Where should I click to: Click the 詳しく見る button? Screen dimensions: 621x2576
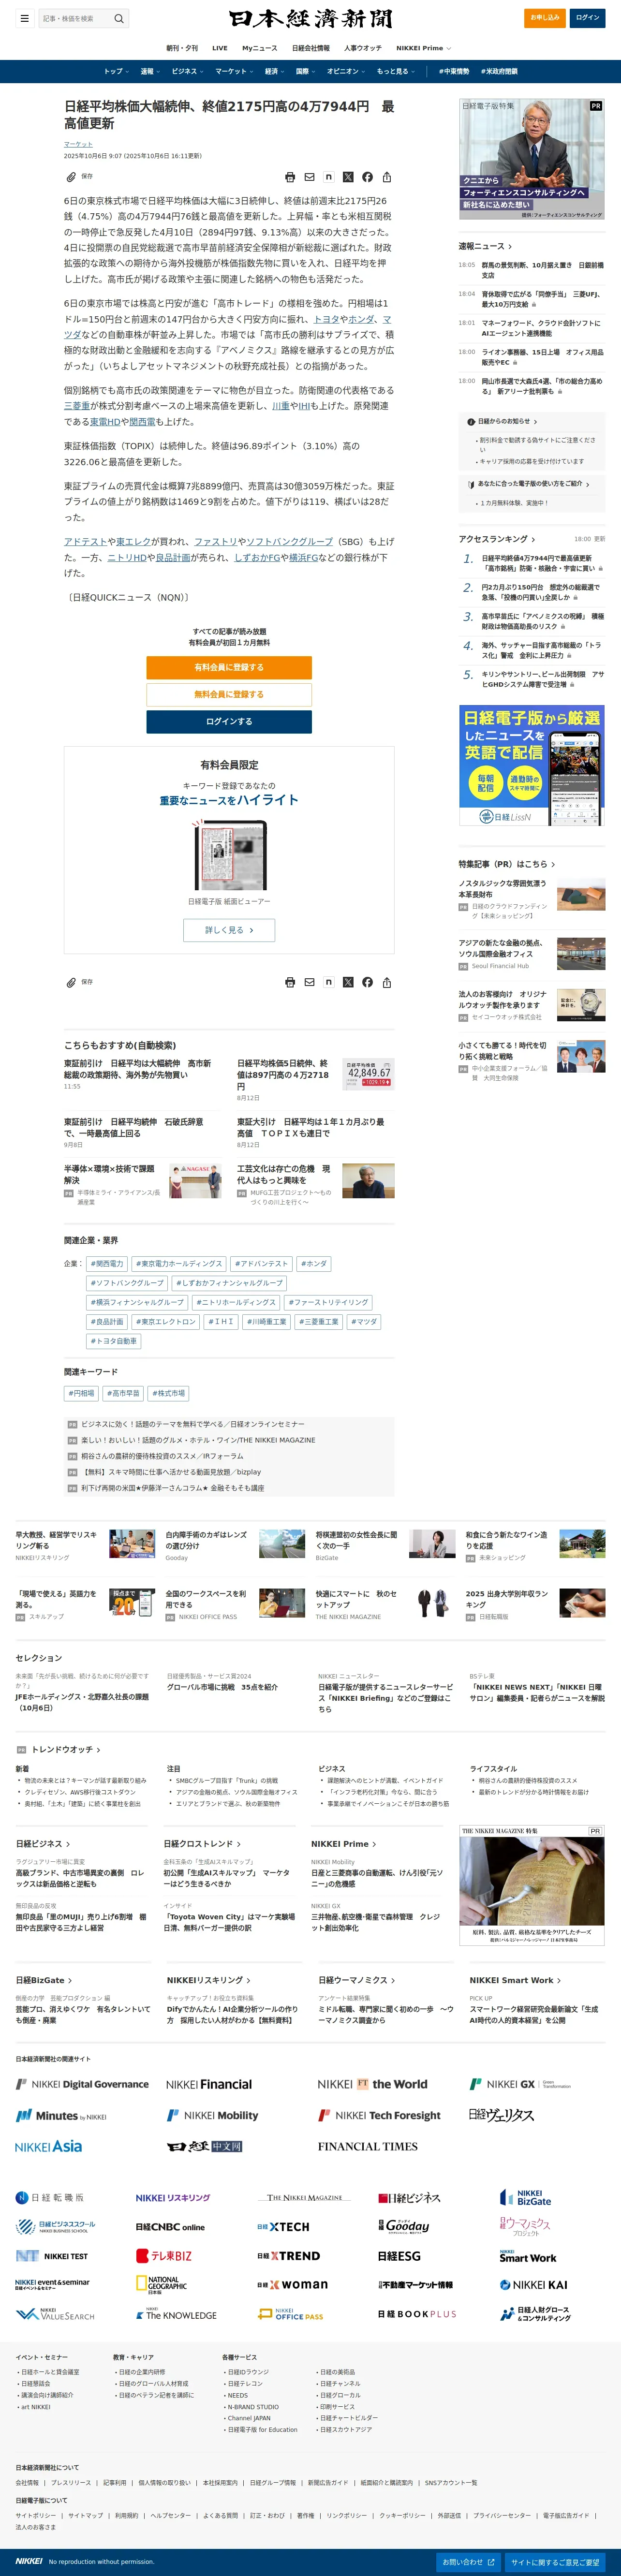coord(229,930)
